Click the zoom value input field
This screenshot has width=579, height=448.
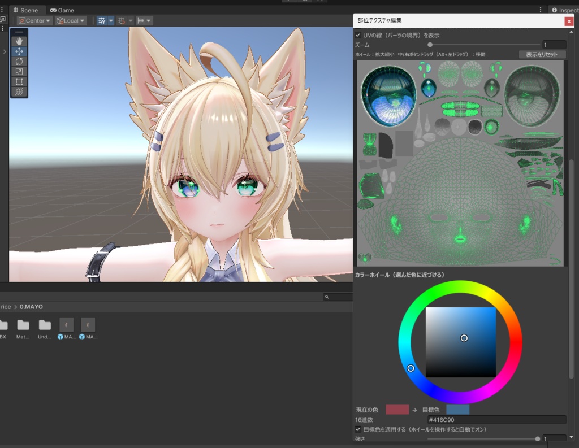coord(554,45)
